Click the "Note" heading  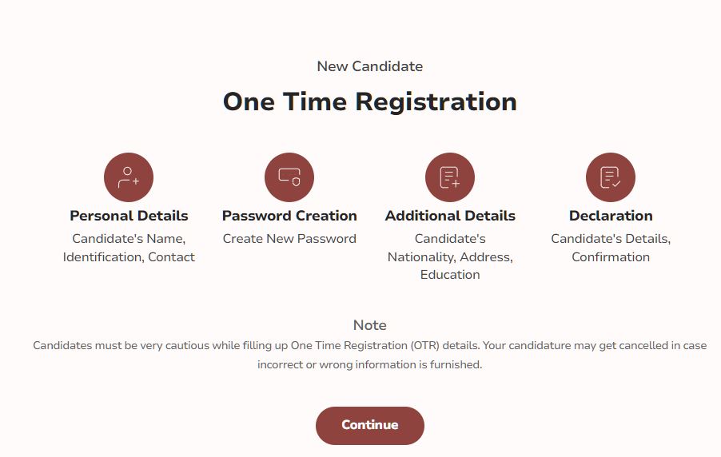coord(369,325)
